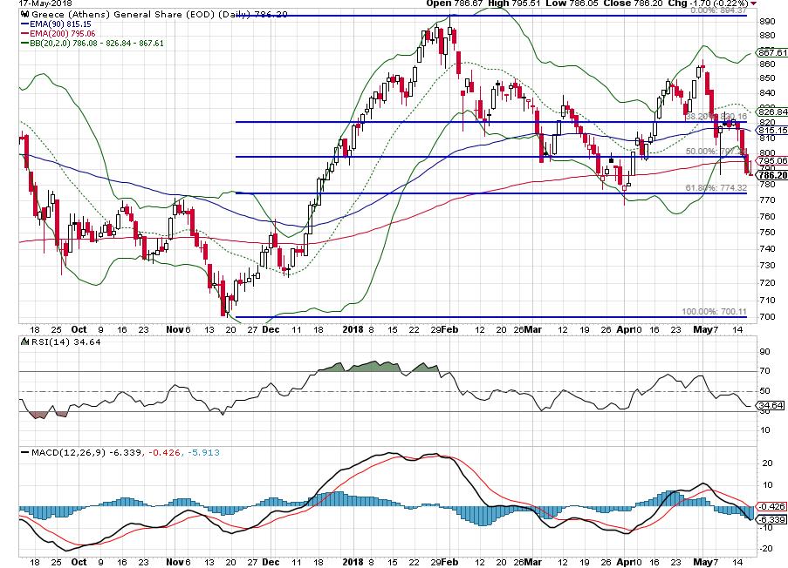This screenshot has width=788, height=568.
Task: Click the chart symbol icon beside Greece title
Action: pos(25,14)
